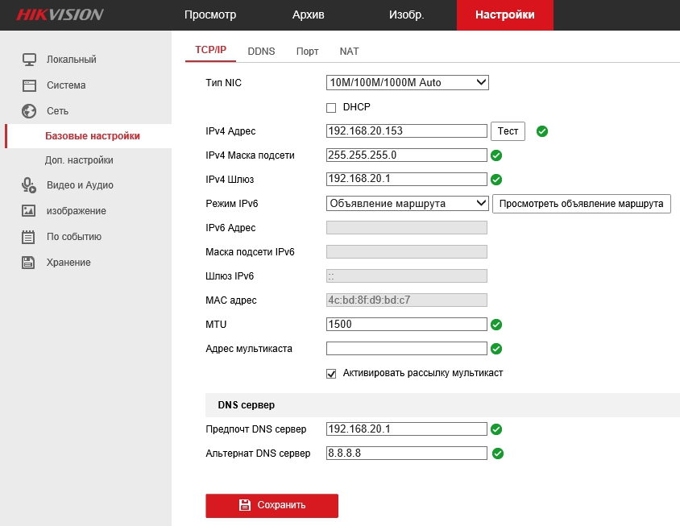The width and height of the screenshot is (680, 526).
Task: Click the red Сохранить save button
Action: [x=272, y=505]
